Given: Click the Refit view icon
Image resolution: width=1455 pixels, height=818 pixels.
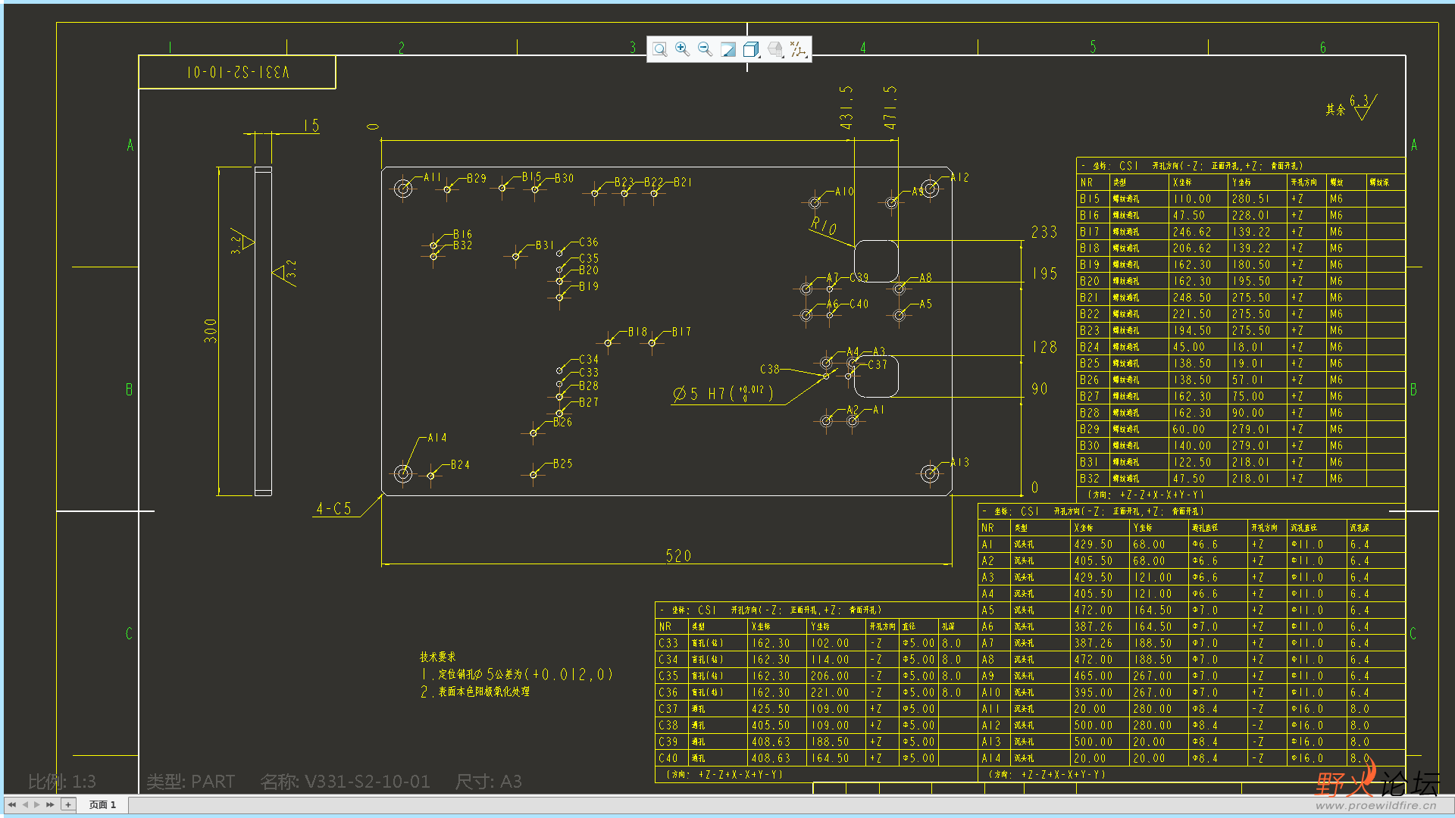Looking at the screenshot, I should coord(660,49).
